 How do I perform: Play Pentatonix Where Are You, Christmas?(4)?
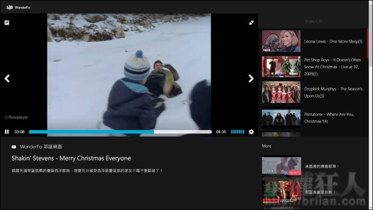(329, 118)
